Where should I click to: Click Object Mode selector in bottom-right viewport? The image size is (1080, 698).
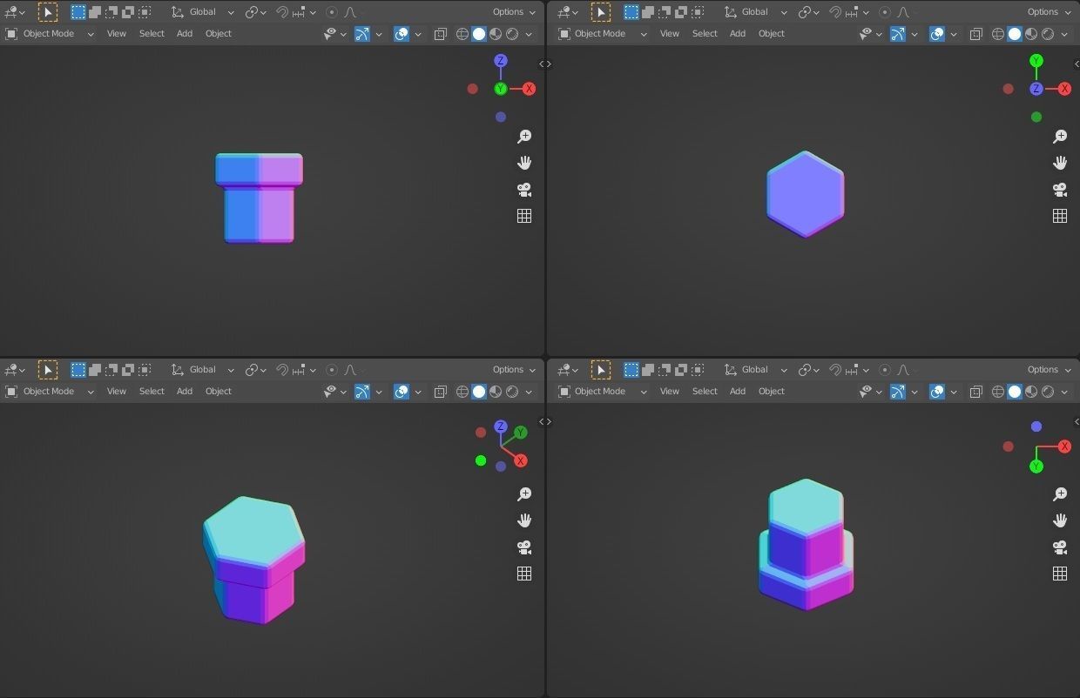pos(603,392)
